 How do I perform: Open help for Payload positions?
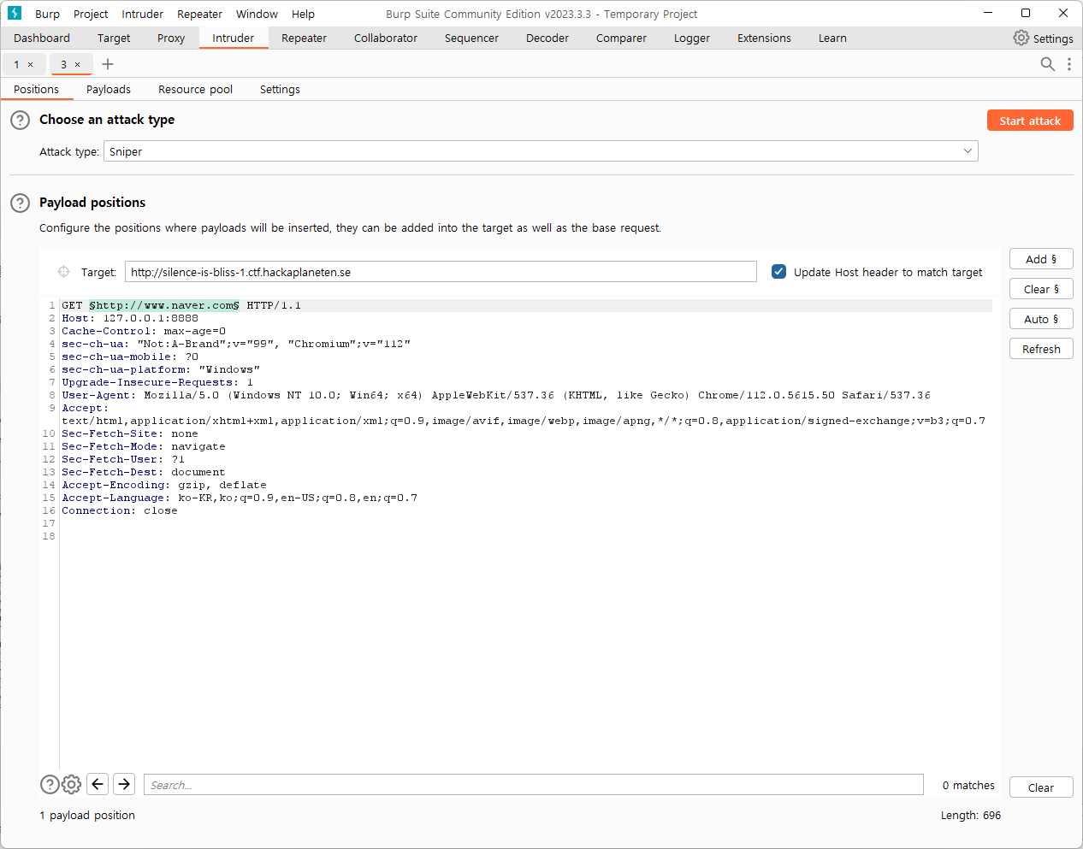coord(20,203)
